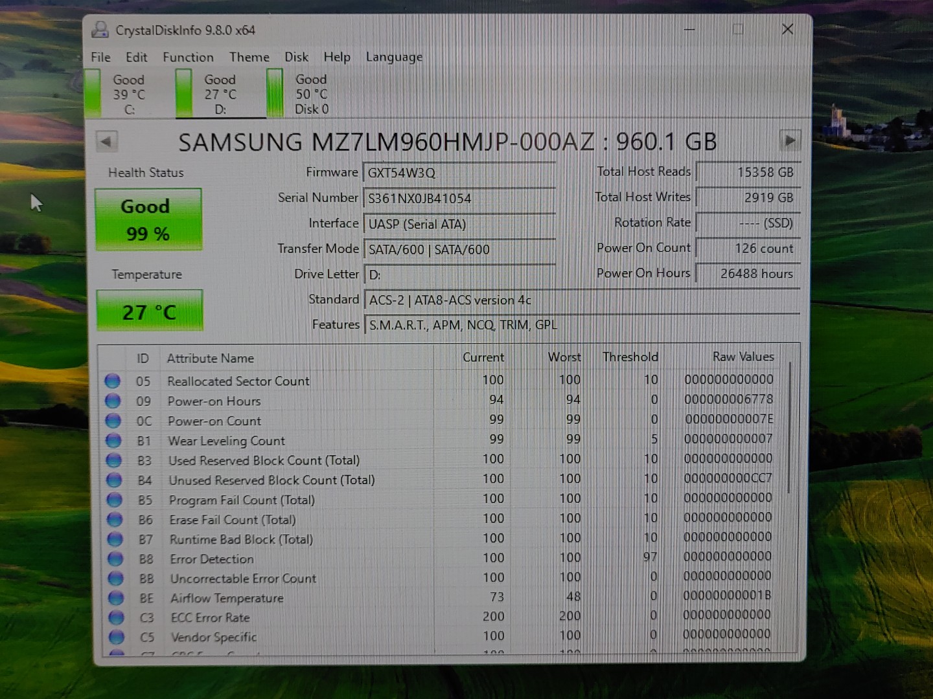Image resolution: width=933 pixels, height=699 pixels.
Task: Click raw value 000000006778 for Power-on Hours
Action: (x=729, y=399)
